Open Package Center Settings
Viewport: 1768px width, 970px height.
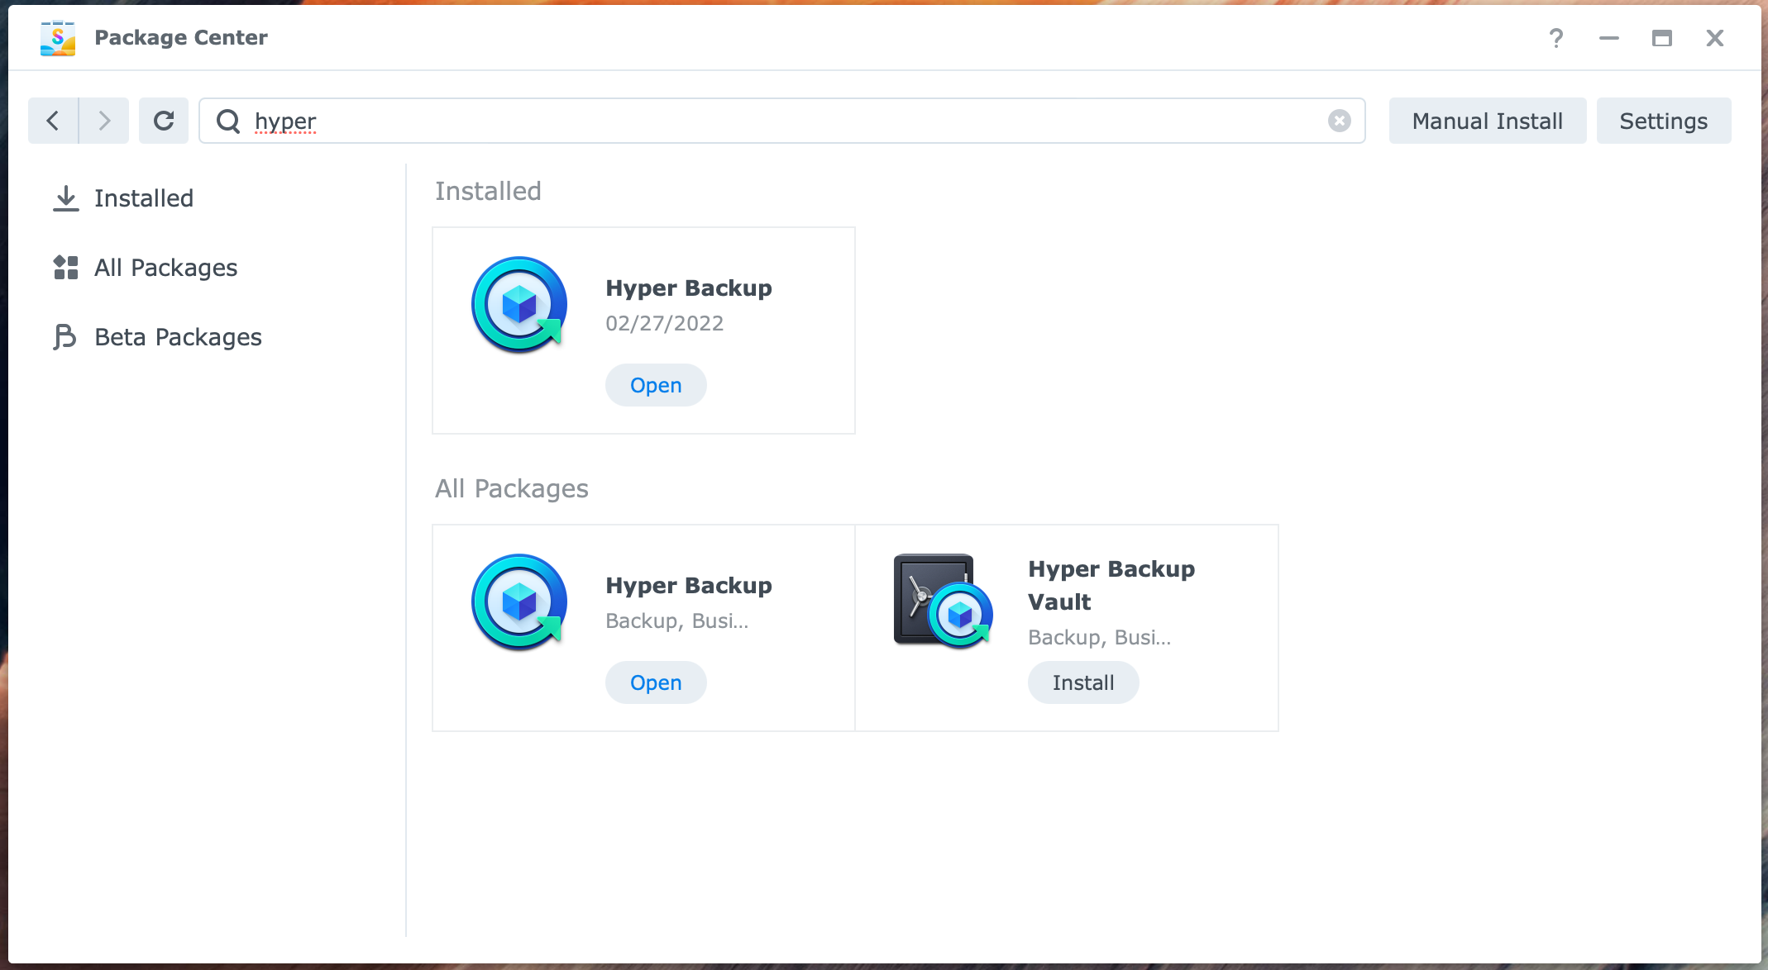coord(1664,121)
